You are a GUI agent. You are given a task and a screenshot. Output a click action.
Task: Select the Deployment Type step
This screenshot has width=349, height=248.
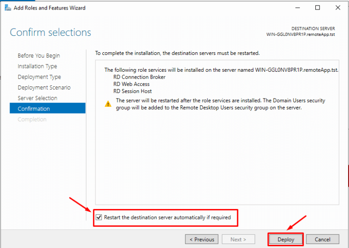point(39,77)
